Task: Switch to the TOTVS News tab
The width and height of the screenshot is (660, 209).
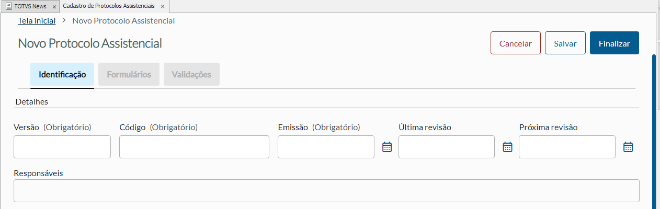Action: [x=30, y=7]
